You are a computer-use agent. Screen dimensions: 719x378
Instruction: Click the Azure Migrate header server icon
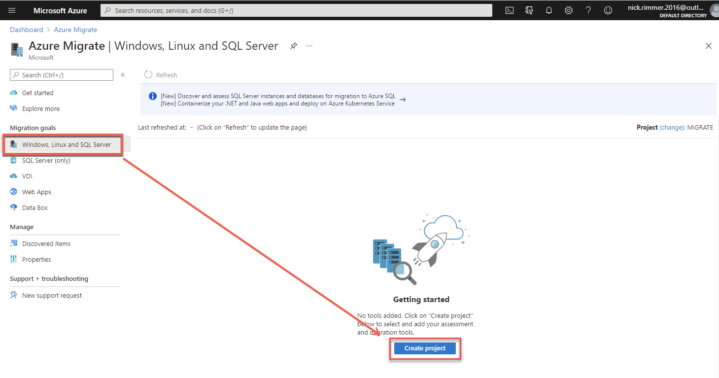pos(17,50)
